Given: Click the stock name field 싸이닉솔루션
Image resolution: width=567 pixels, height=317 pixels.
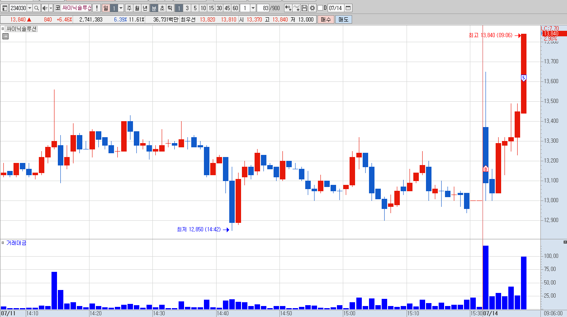Looking at the screenshot, I should pyautogui.click(x=76, y=8).
